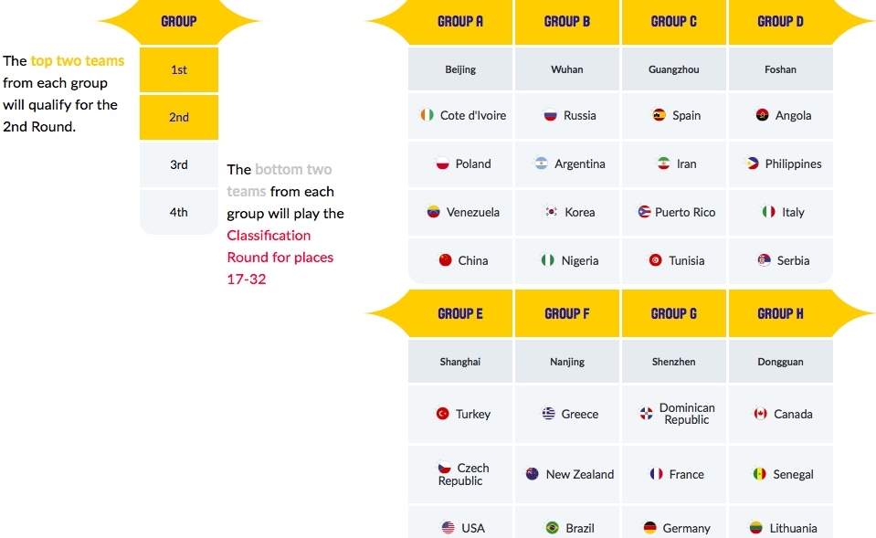This screenshot has height=538, width=876.
Task: Click the Canada flag icon
Action: pos(760,414)
